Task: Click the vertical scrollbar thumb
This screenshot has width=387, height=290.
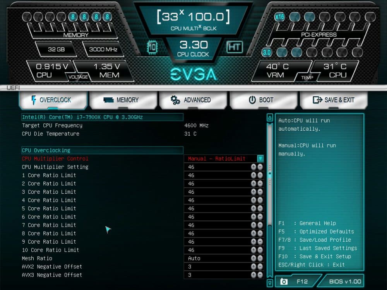Action: 270,175
